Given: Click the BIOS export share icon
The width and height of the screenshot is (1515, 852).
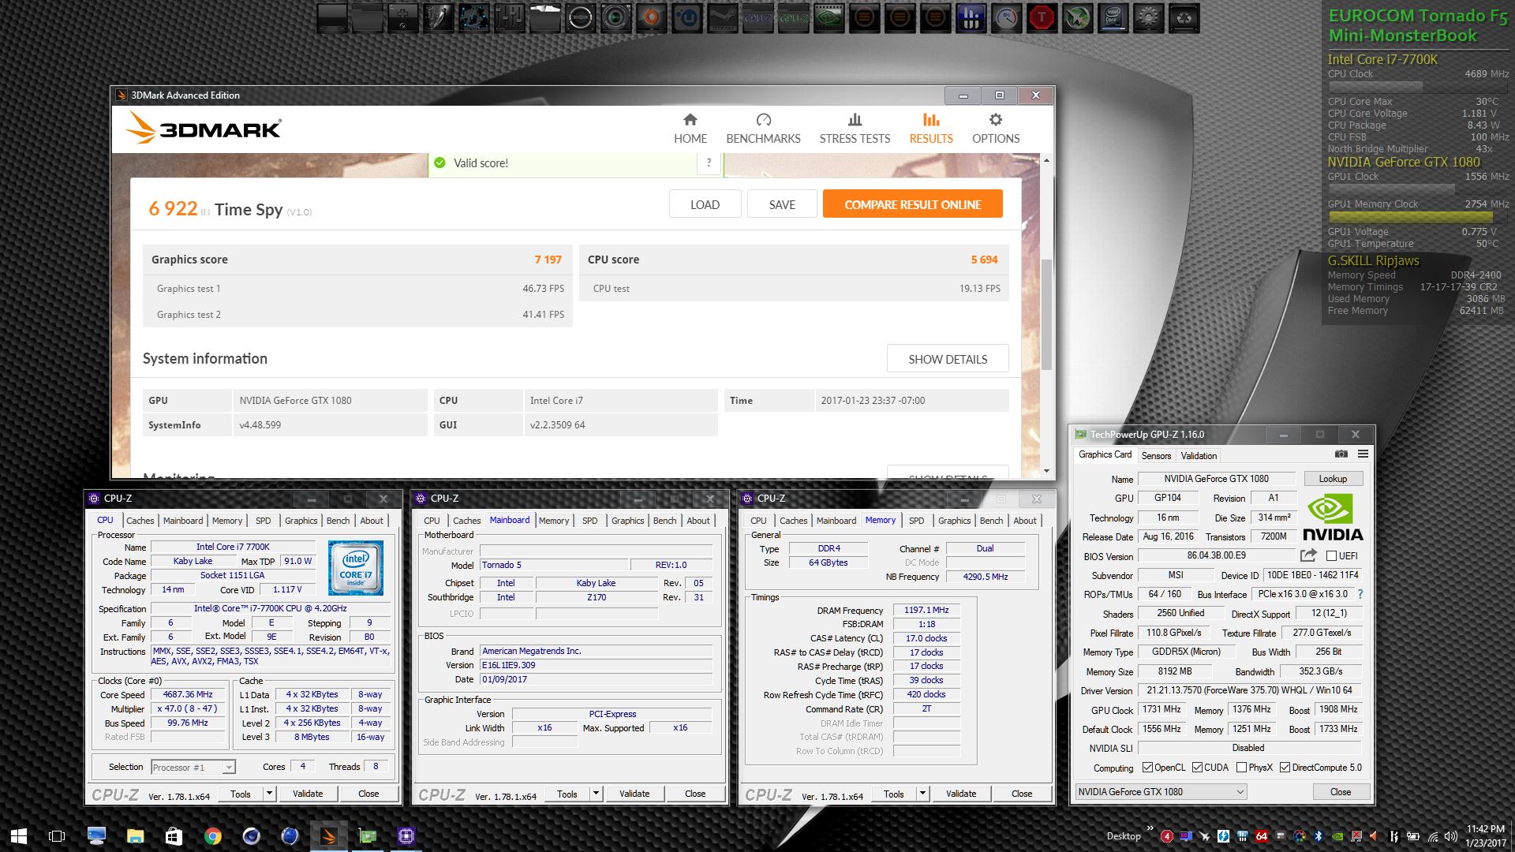Looking at the screenshot, I should [x=1308, y=555].
